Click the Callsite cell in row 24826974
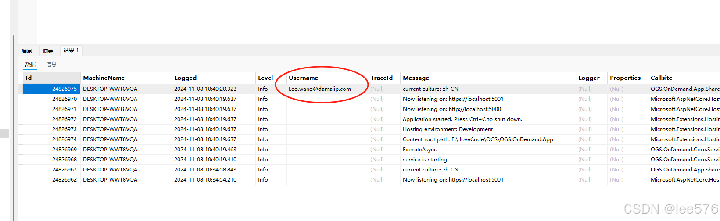Viewport: 720px width, 221px height. [684, 139]
